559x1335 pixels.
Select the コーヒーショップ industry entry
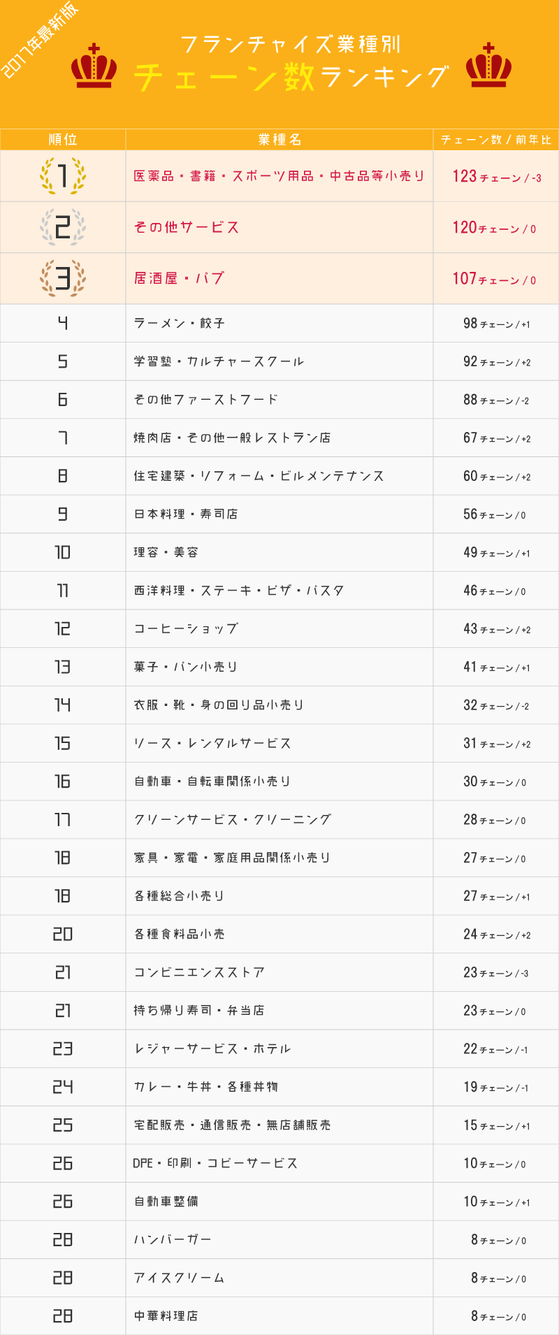(186, 629)
